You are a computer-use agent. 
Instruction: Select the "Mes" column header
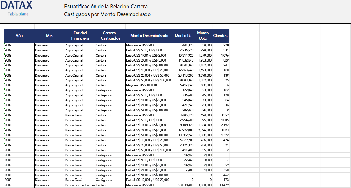coord(49,36)
